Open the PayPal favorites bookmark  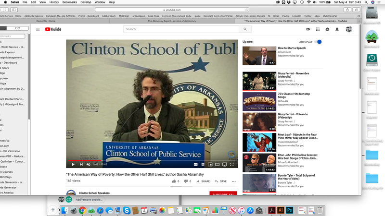click(286, 16)
